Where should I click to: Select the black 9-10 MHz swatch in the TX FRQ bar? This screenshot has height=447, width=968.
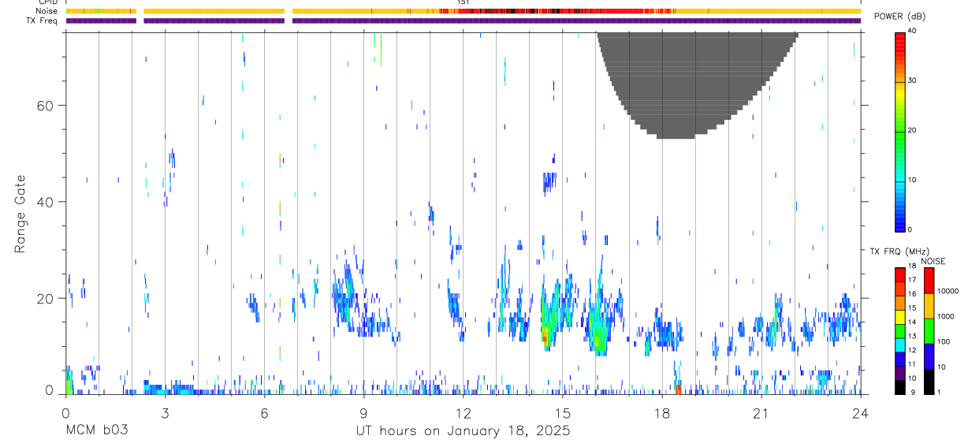[x=900, y=386]
